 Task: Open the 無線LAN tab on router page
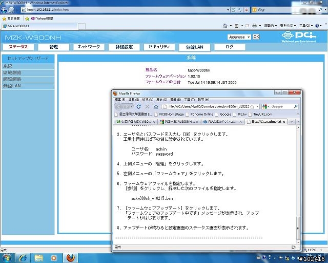195,47
